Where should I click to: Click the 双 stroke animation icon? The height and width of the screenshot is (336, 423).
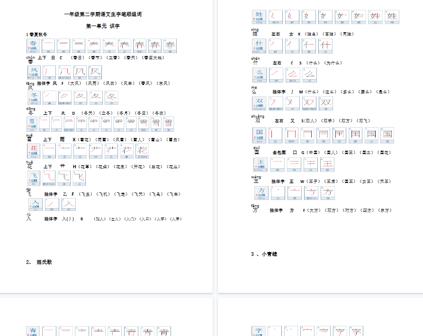coord(259,103)
